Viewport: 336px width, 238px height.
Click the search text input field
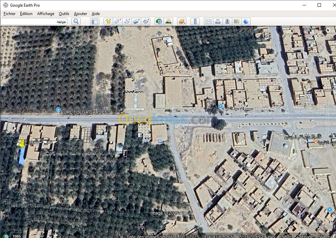coord(34,21)
